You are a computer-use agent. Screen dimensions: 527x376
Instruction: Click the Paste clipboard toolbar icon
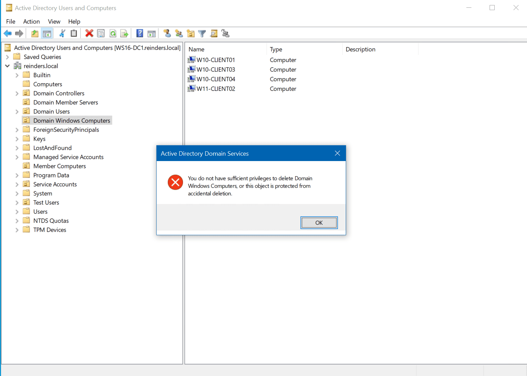tap(74, 33)
